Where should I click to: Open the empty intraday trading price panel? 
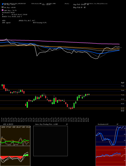(x=50, y=141)
